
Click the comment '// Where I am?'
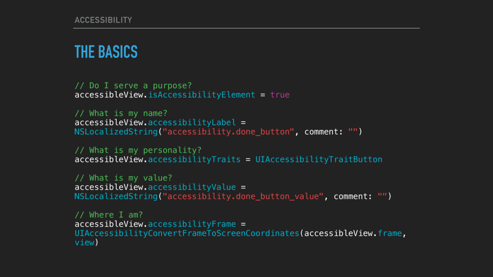[109, 215]
